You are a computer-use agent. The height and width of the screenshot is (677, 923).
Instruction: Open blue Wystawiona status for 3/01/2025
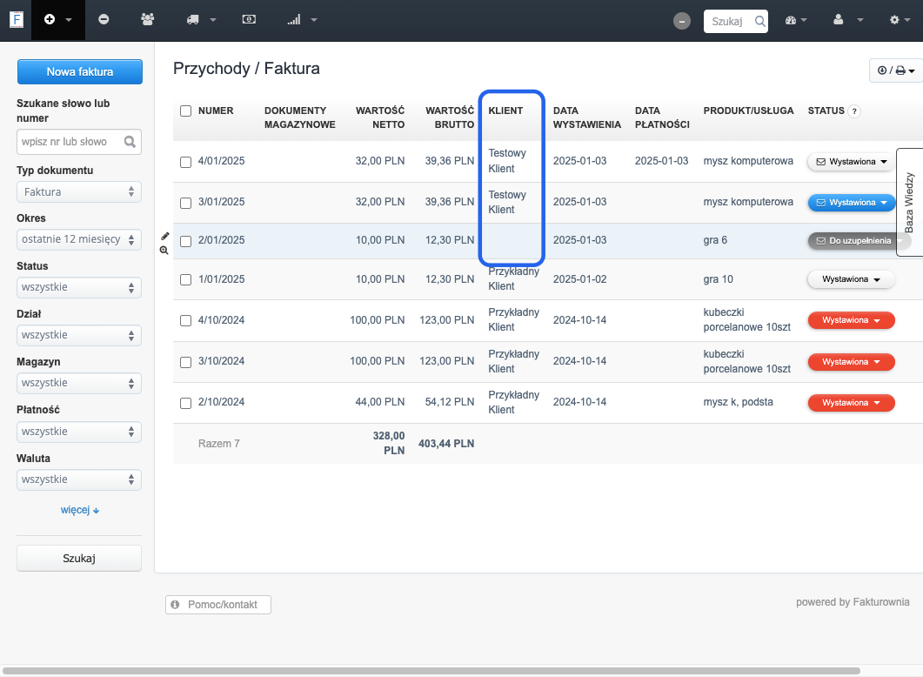pyautogui.click(x=851, y=203)
